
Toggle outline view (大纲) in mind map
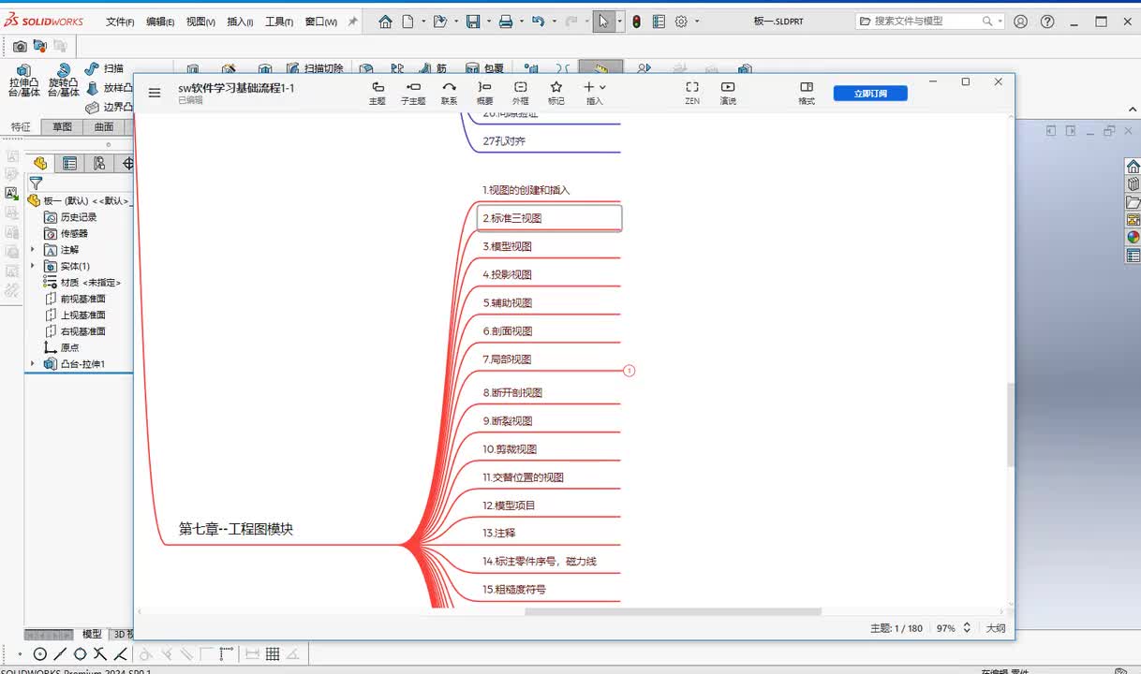pos(996,628)
